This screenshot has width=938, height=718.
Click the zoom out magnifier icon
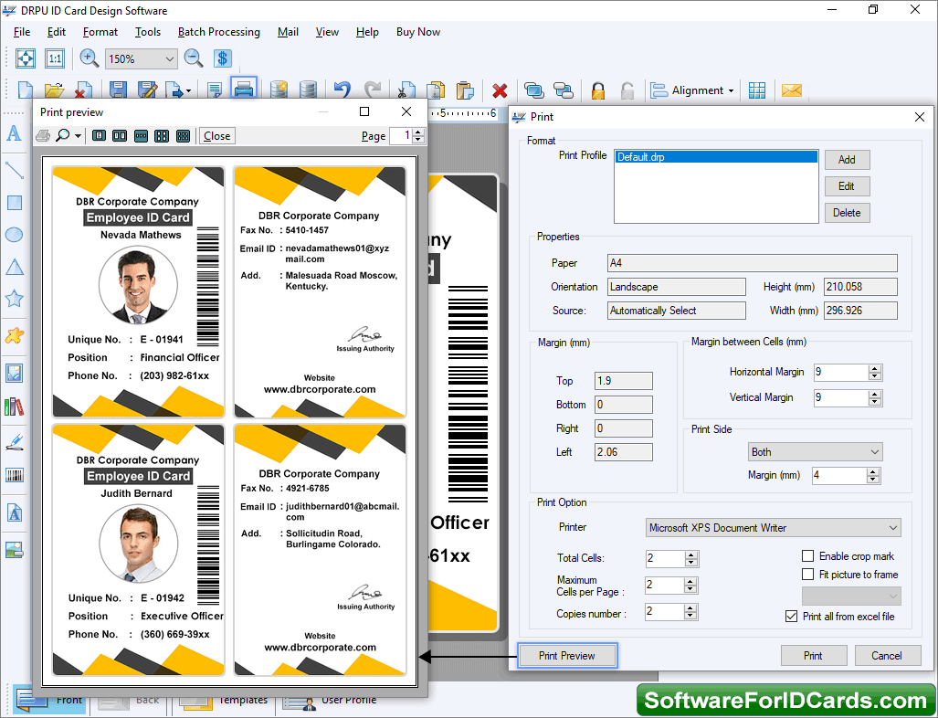click(x=194, y=58)
